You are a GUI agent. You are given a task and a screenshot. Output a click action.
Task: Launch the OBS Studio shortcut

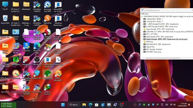[37, 61]
